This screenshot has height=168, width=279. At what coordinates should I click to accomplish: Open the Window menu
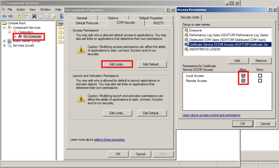(45, 9)
